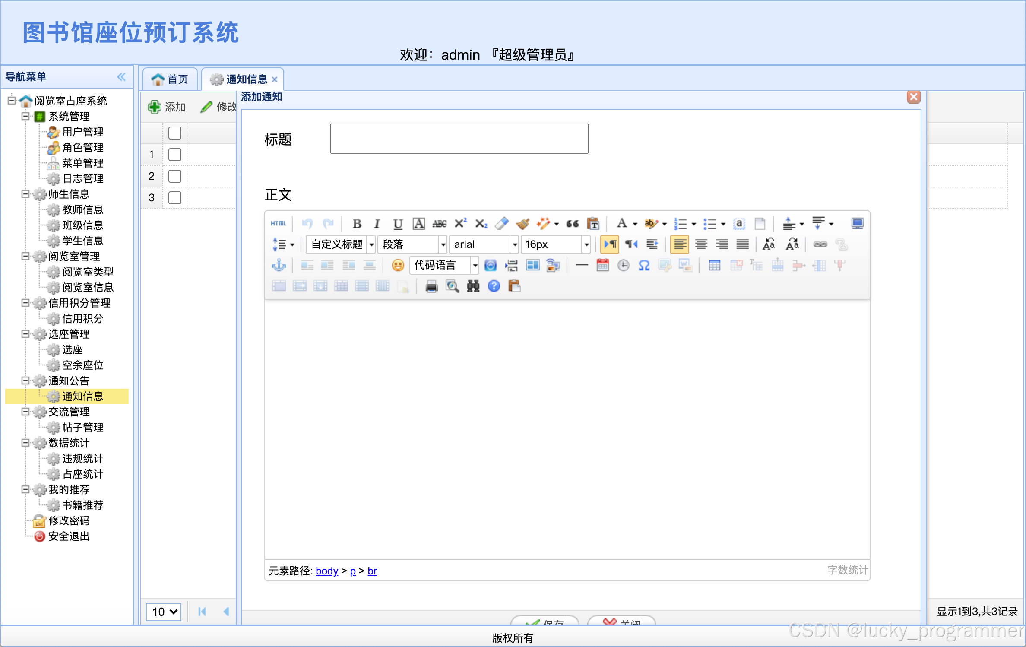This screenshot has height=647, width=1026.
Task: Click the 添加 button in the grid toolbar
Action: click(x=167, y=107)
